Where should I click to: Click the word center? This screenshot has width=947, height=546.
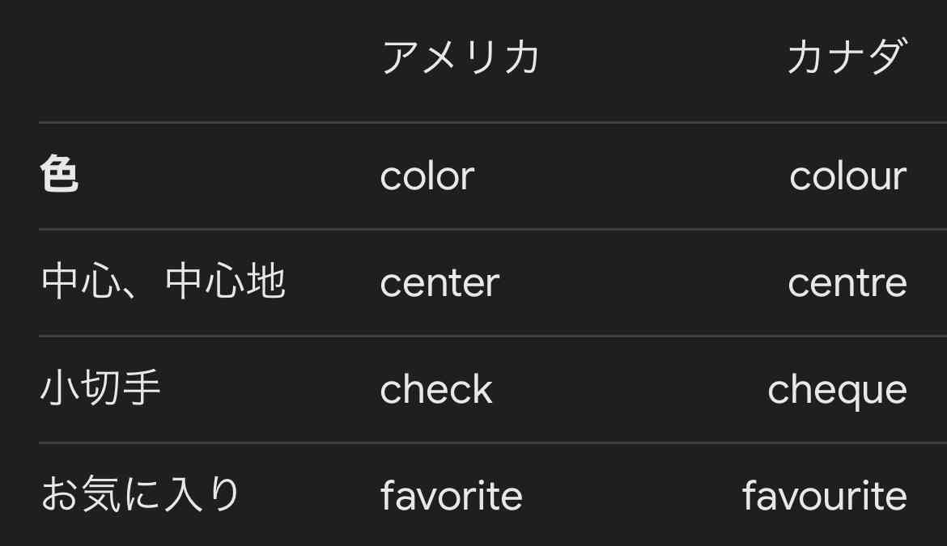click(440, 283)
